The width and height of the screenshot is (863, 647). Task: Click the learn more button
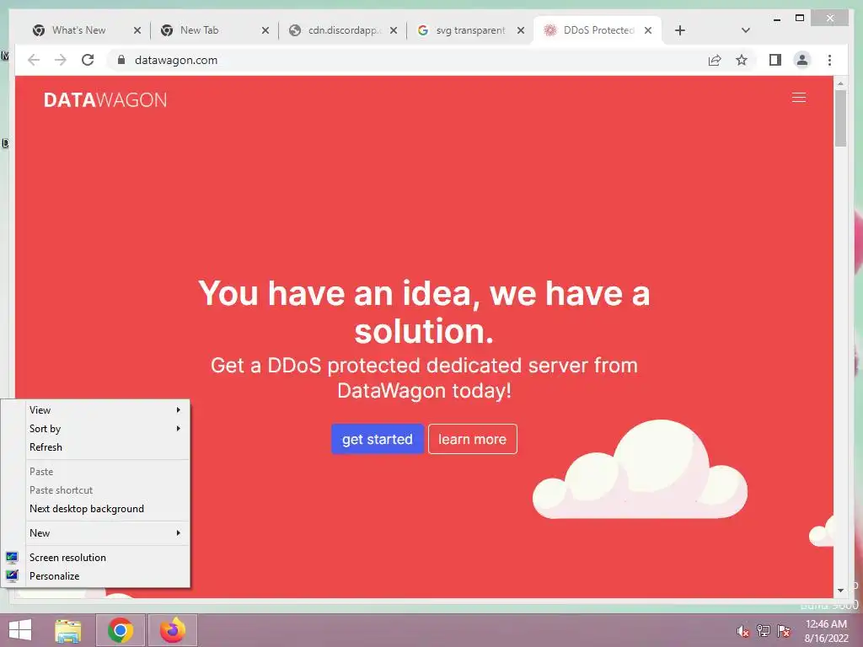472,439
